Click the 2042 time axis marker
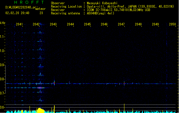This screenshot has width=179, height=113. 36,24
